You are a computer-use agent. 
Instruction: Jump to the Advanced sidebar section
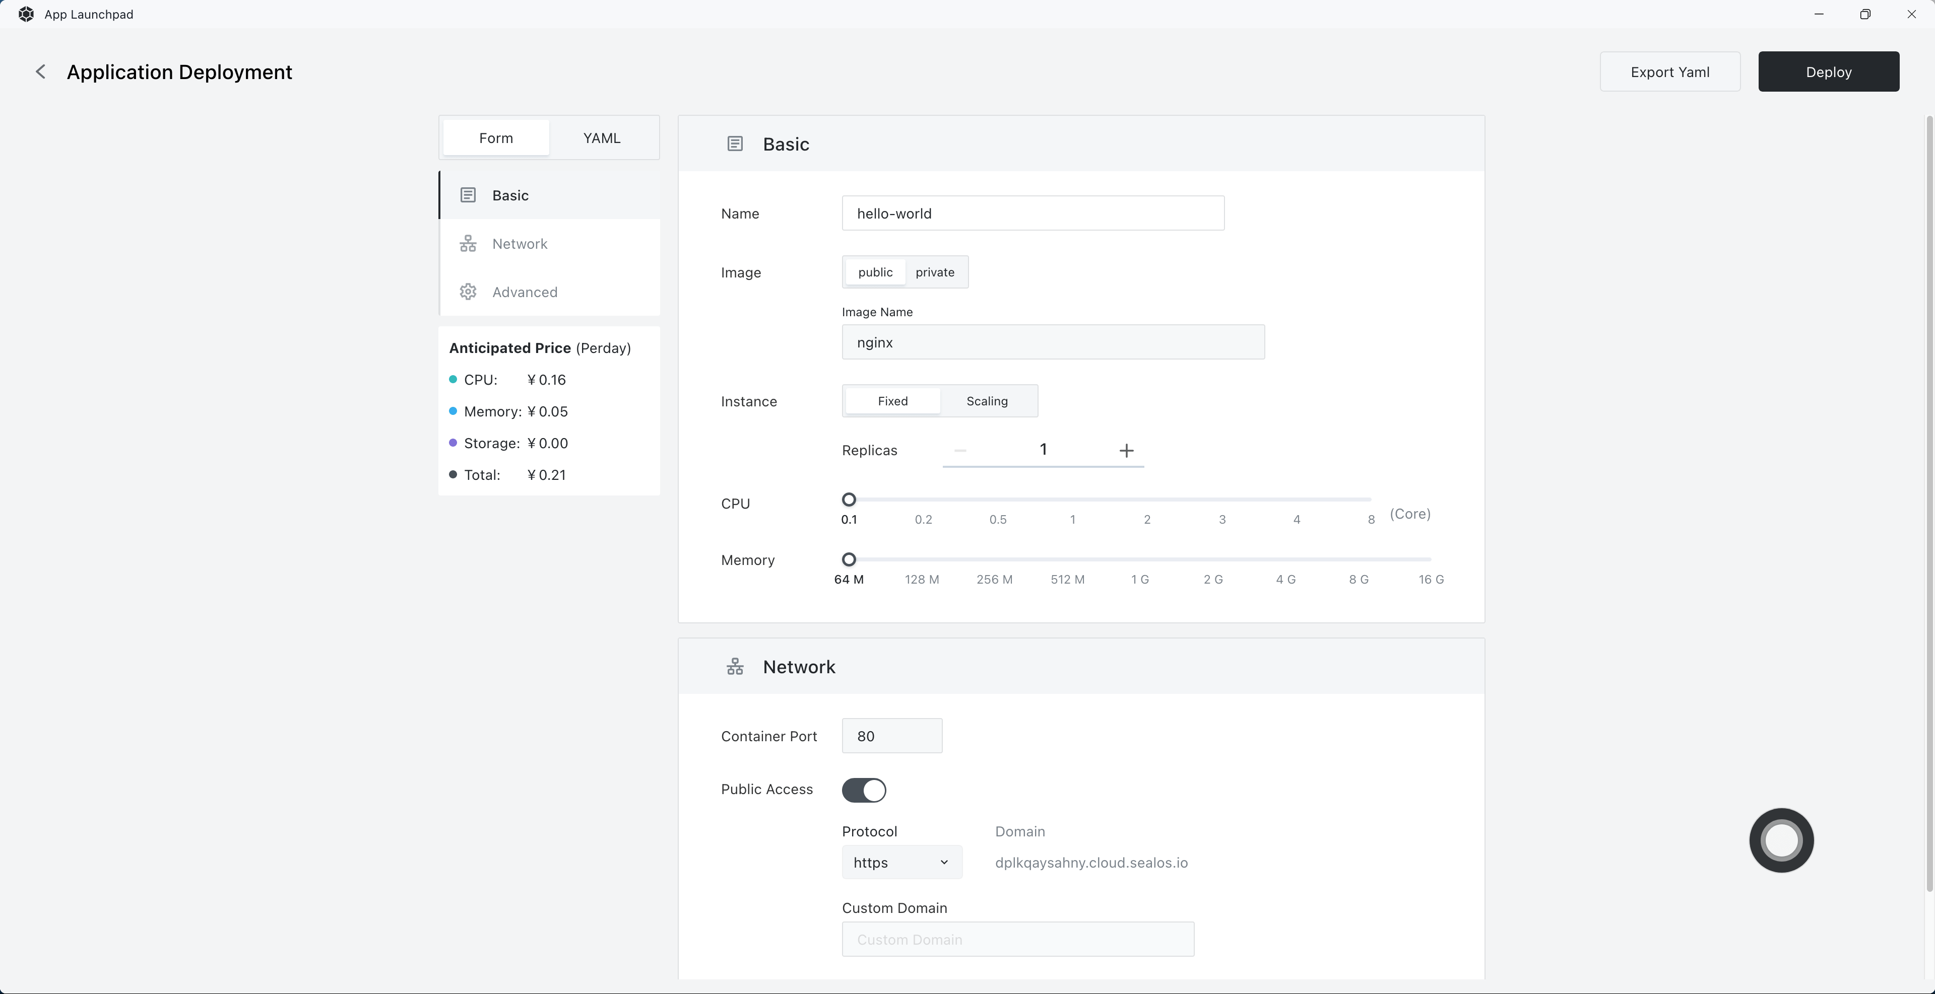click(549, 292)
